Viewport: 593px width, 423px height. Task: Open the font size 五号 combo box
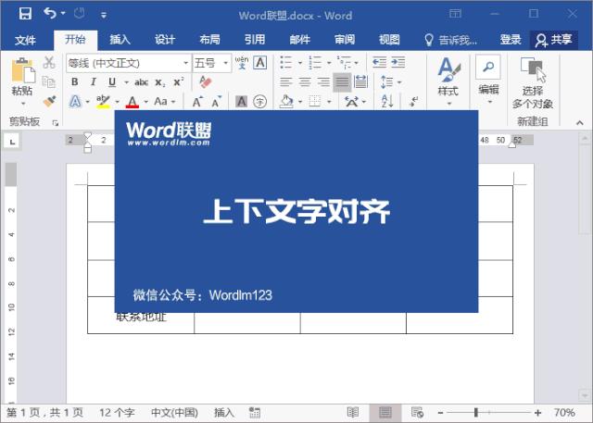(x=212, y=63)
